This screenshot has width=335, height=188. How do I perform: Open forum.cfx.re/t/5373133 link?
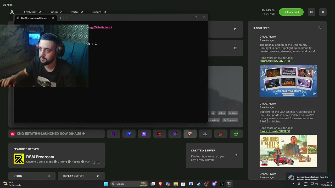click(275, 61)
